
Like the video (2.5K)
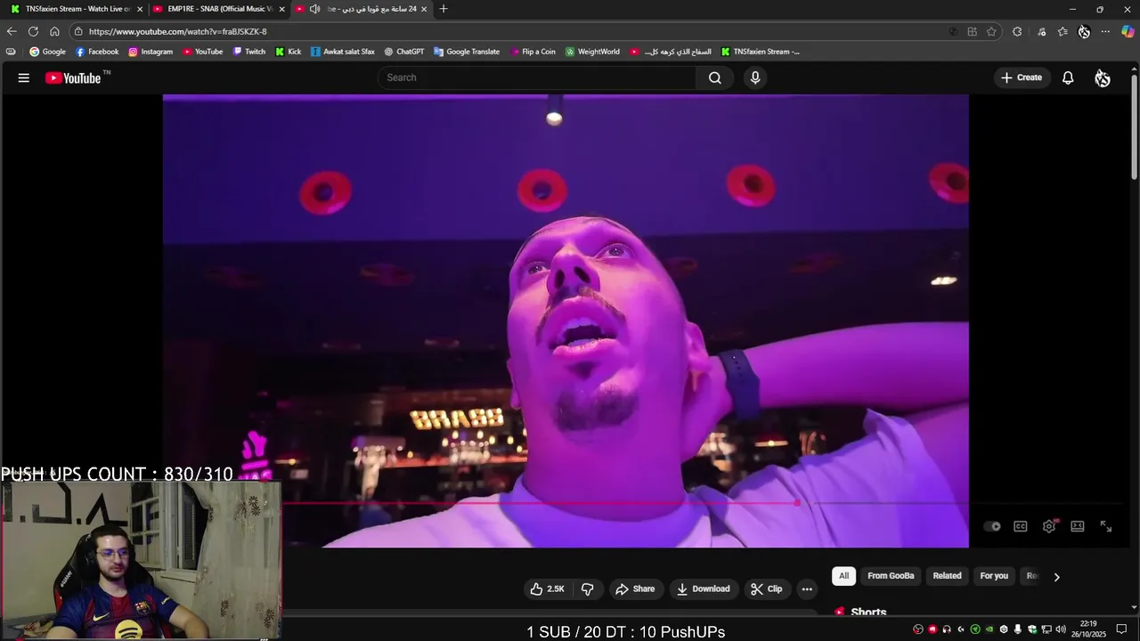(x=547, y=588)
